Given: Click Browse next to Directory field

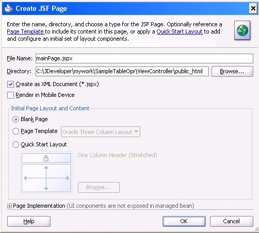Looking at the screenshot, I should (232, 71).
